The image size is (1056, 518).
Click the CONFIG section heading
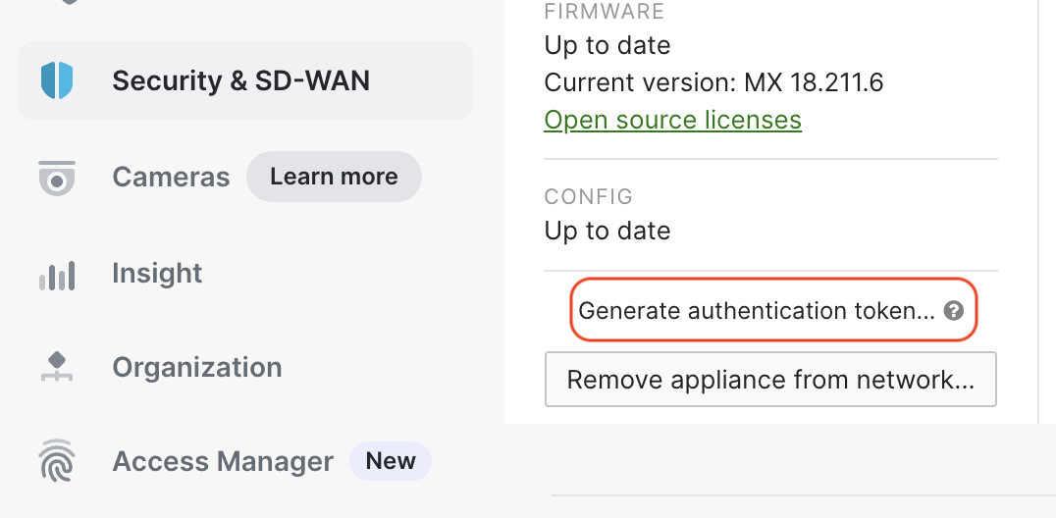pyautogui.click(x=589, y=196)
